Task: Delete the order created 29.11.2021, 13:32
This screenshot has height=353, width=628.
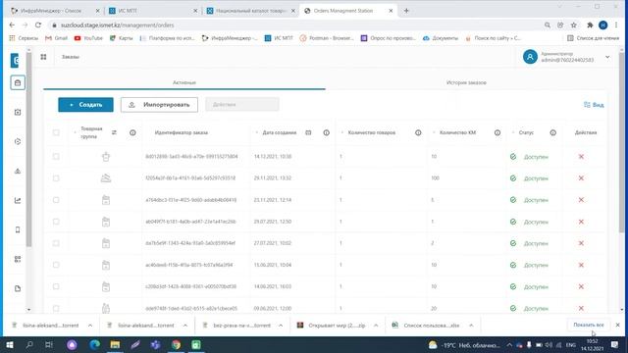Action: 581,178
